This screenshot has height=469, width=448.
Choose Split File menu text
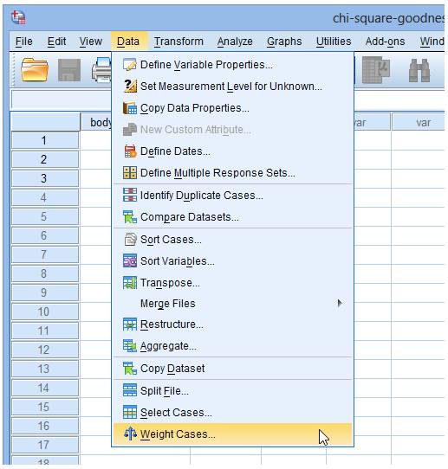click(x=165, y=390)
